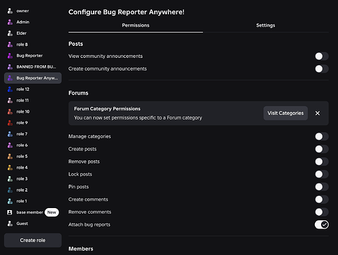Toggle View community announcements
The width and height of the screenshot is (338, 255).
[x=322, y=56]
